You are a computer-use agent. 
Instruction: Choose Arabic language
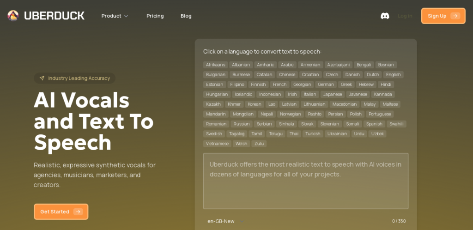[x=287, y=65]
